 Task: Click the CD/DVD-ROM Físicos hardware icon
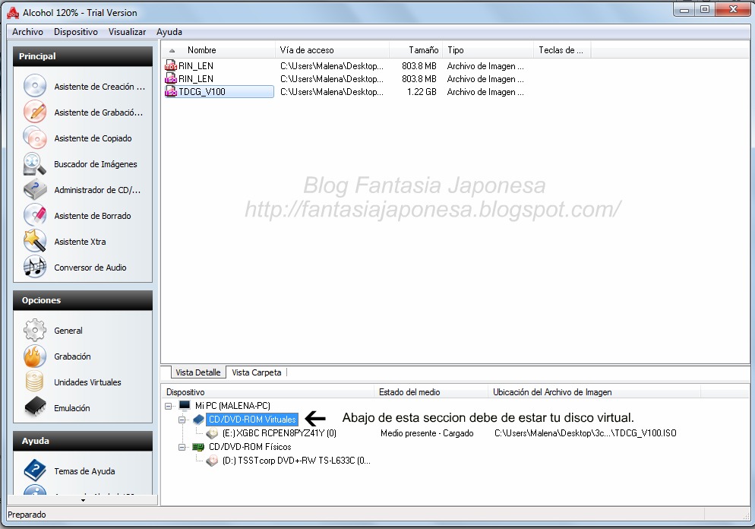click(198, 447)
